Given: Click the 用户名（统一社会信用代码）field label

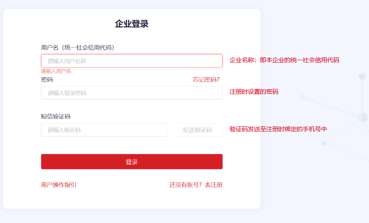Looking at the screenshot, I should 78,48.
